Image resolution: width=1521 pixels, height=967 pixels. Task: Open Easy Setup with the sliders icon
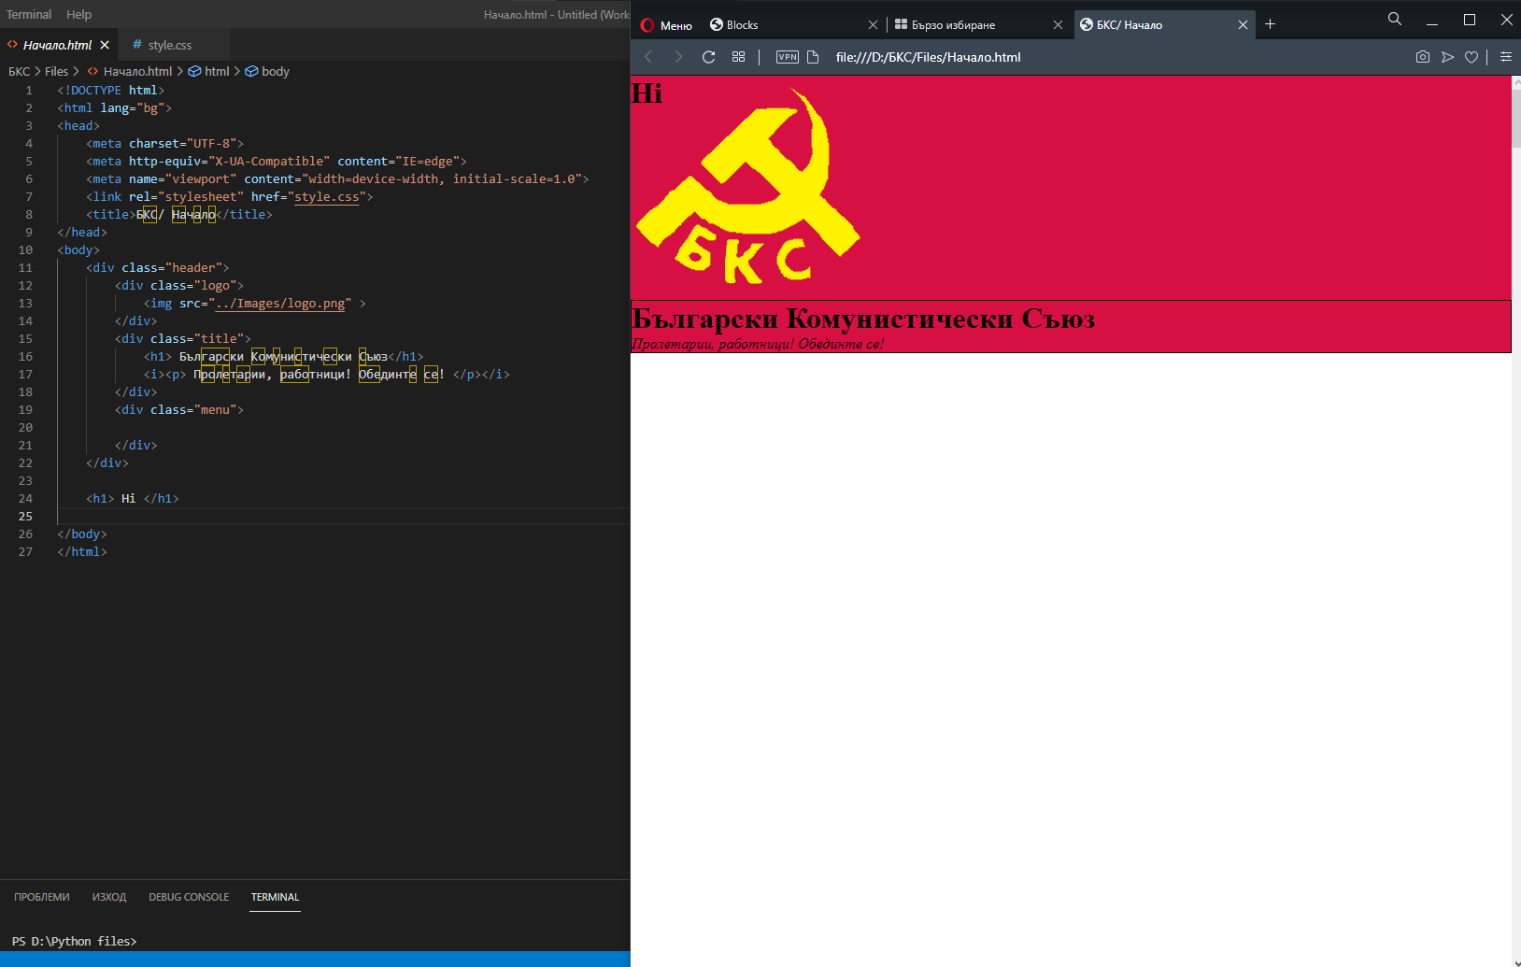[1505, 57]
